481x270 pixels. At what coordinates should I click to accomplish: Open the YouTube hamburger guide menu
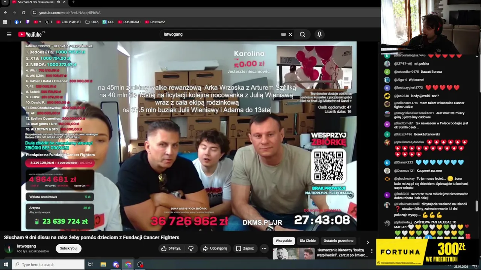9,34
